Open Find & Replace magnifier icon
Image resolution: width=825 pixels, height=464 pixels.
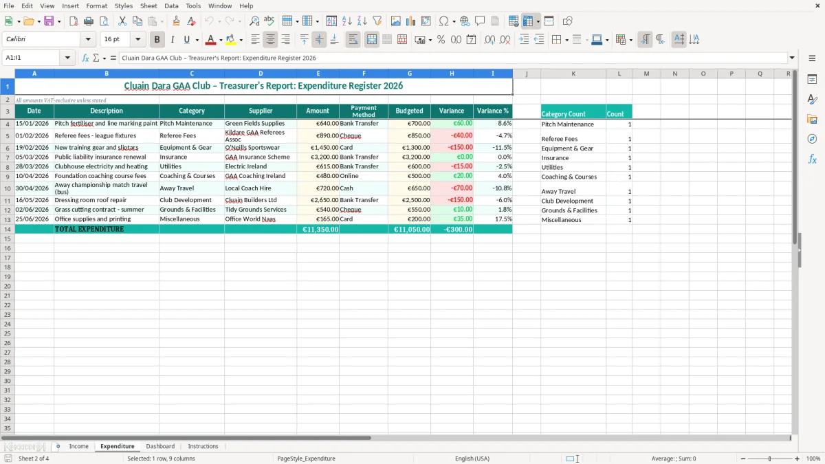[254, 21]
